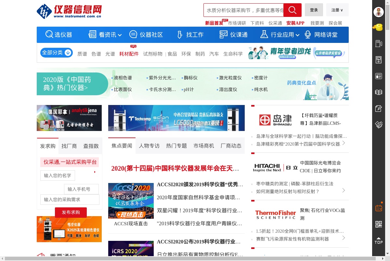Jump to top with TOP button

[x=379, y=241]
